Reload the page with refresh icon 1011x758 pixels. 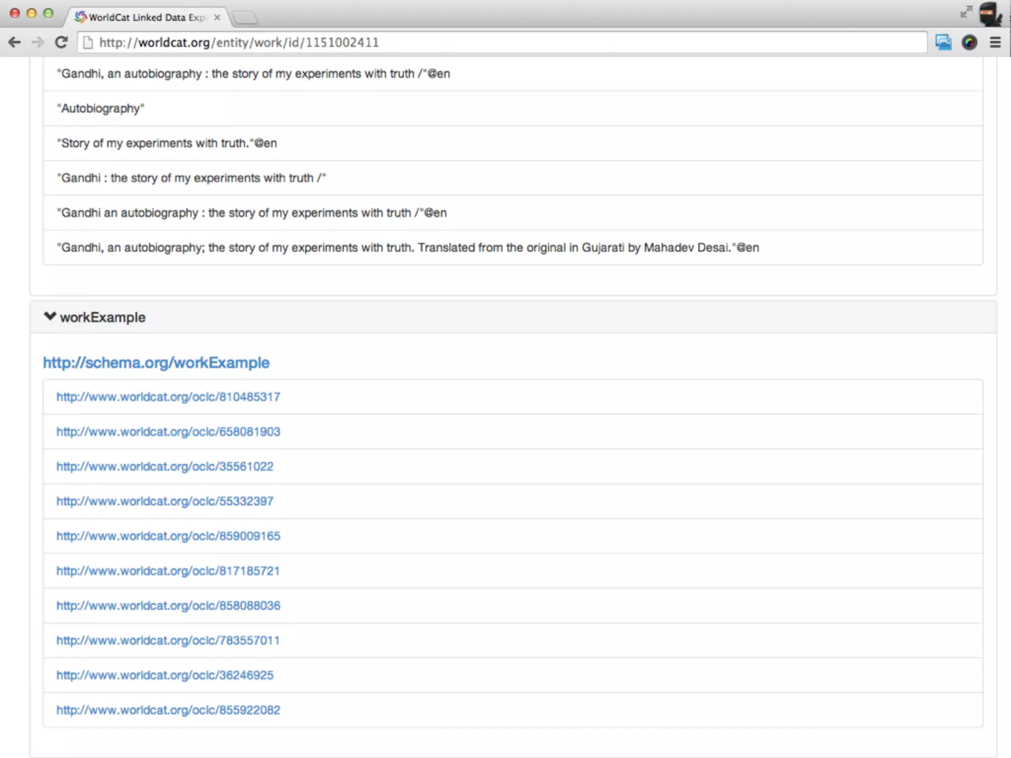coord(61,42)
